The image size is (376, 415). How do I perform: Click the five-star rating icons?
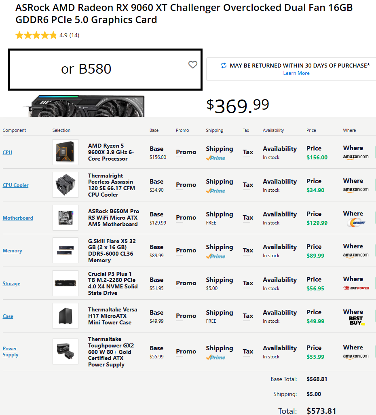tap(36, 35)
